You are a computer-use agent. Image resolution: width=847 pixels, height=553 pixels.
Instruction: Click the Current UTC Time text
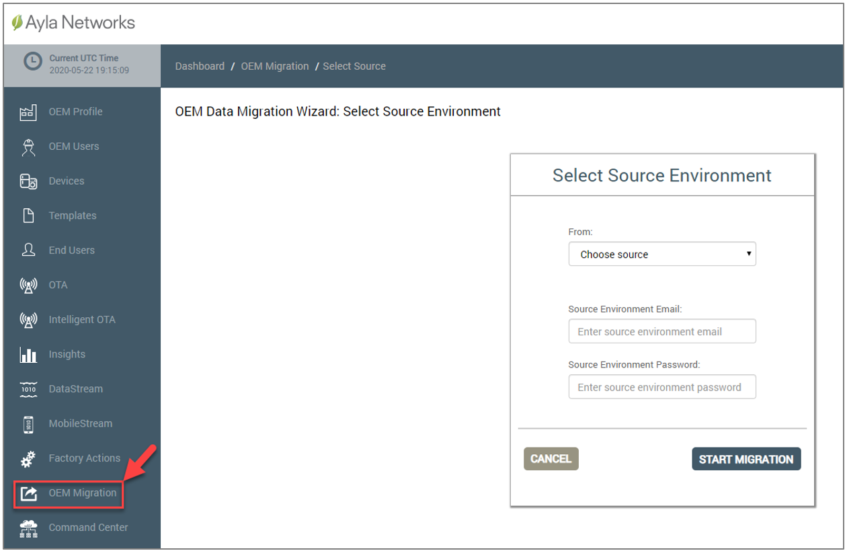click(x=84, y=58)
